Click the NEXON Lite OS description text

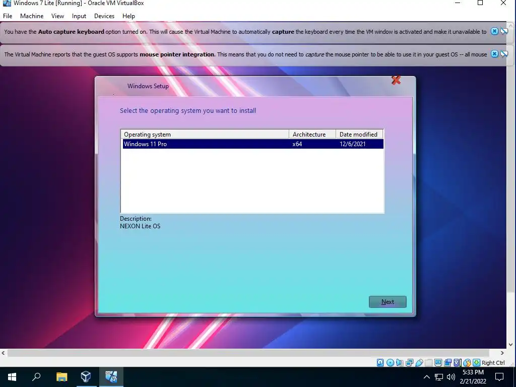[140, 226]
